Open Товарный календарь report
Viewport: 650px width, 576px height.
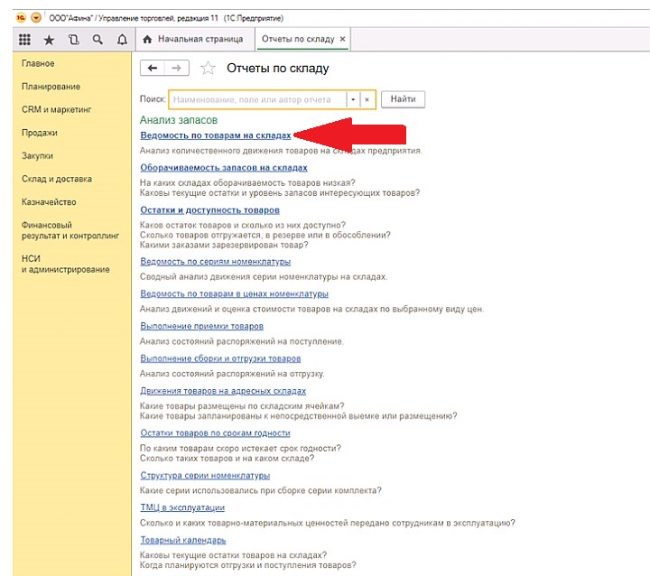pyautogui.click(x=182, y=540)
